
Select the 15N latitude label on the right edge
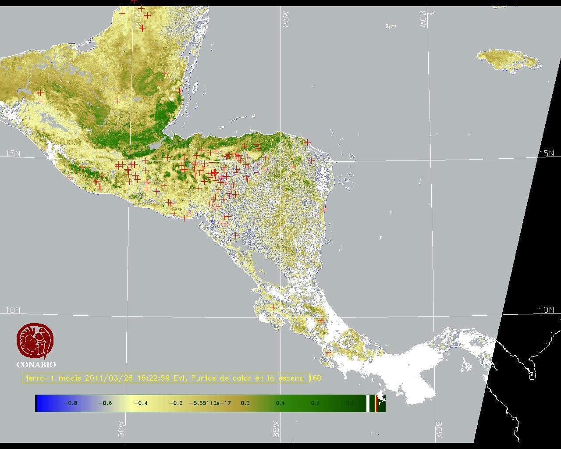tap(546, 153)
